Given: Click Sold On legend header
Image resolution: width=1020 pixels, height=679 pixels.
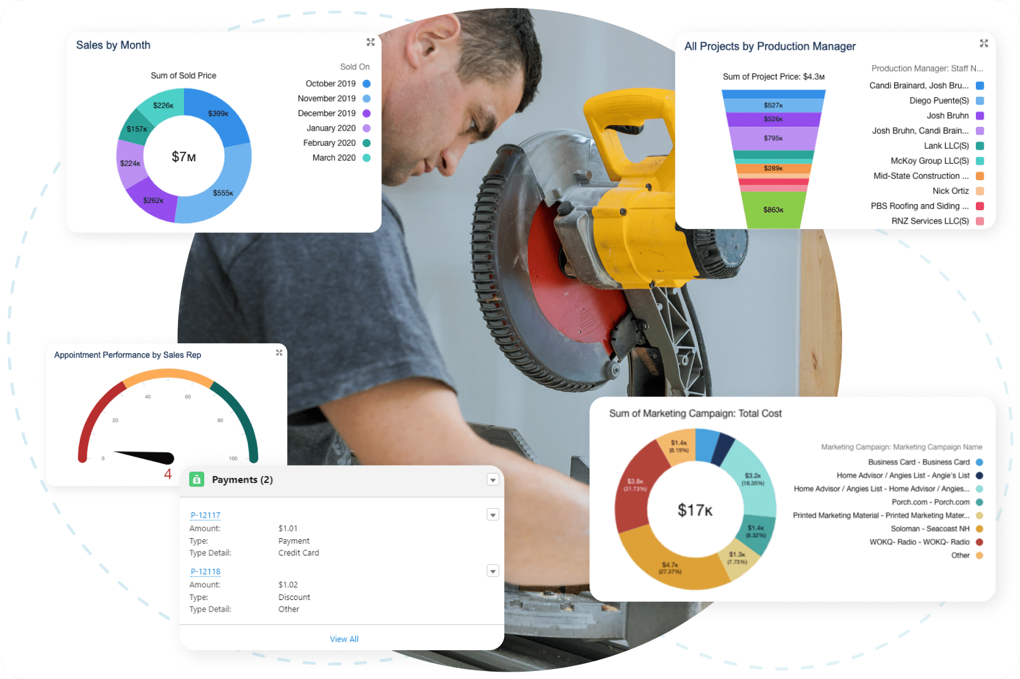Looking at the screenshot, I should coord(355,67).
